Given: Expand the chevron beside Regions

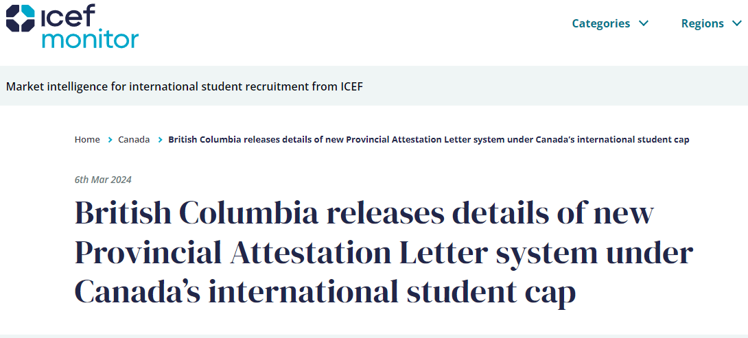Looking at the screenshot, I should click(x=737, y=23).
